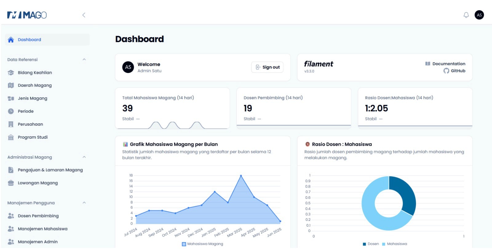Viewport: 492px width, 249px height.
Task: Click the v3.3.0 version text
Action: pyautogui.click(x=309, y=71)
